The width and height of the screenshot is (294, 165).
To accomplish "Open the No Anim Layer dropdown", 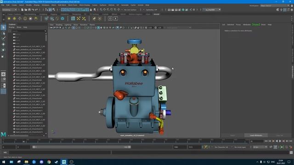I will click(240, 147).
